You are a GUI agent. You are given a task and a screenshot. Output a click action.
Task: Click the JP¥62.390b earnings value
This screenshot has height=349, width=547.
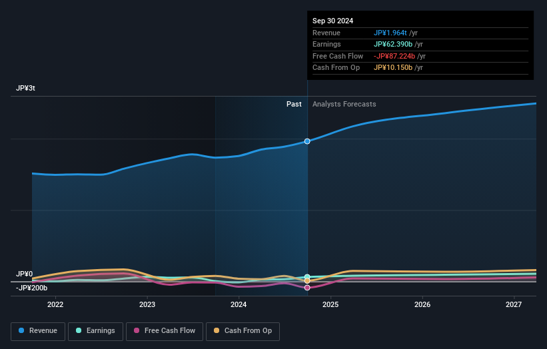click(x=393, y=44)
